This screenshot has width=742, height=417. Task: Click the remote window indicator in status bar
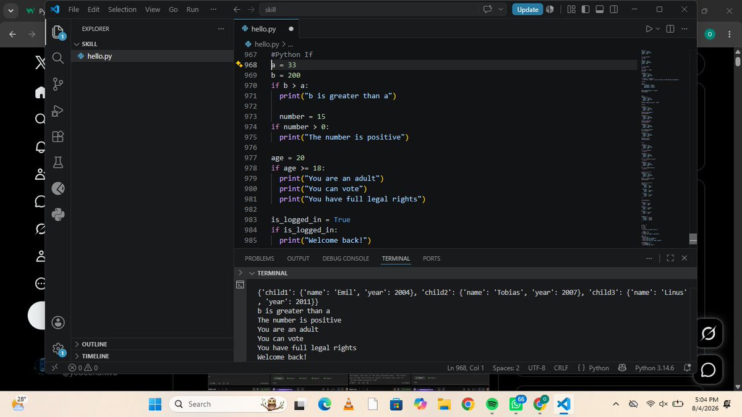(x=54, y=368)
